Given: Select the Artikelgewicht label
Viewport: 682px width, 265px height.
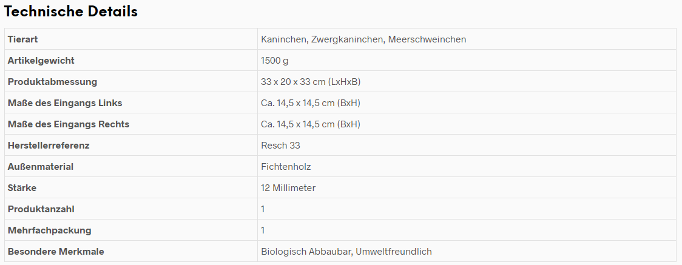Looking at the screenshot, I should pyautogui.click(x=41, y=61).
